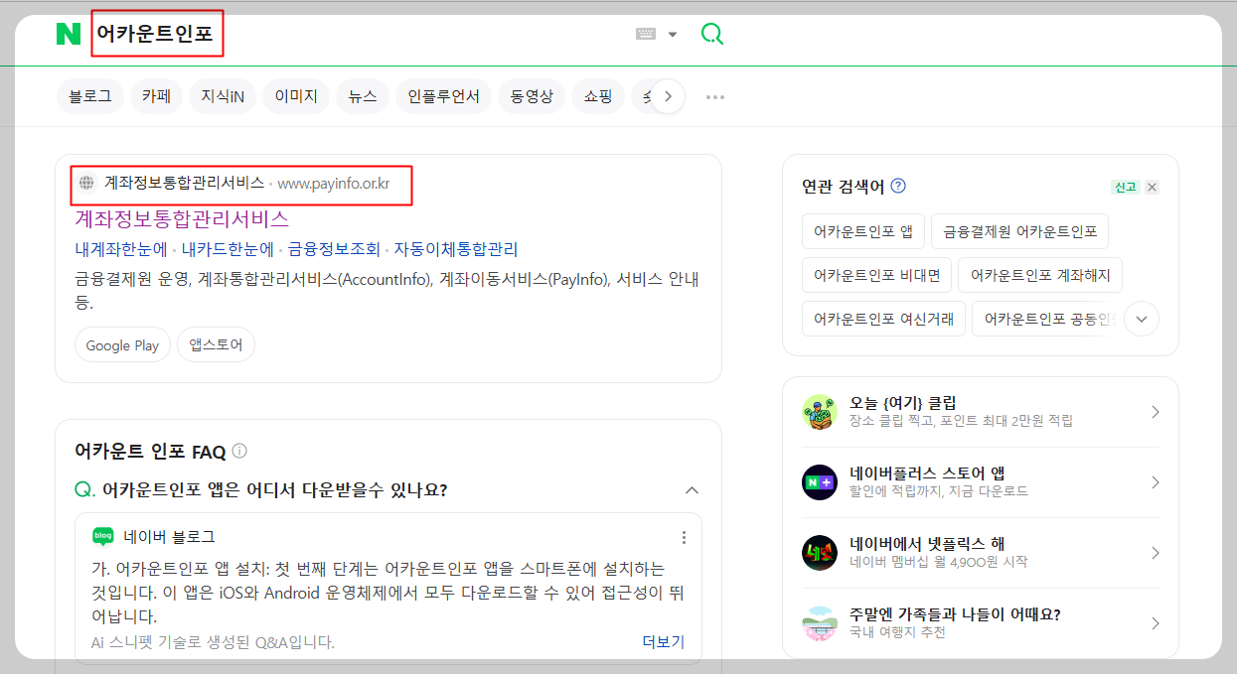The height and width of the screenshot is (674, 1237).
Task: Switch to the 동영상 tab
Action: 532,96
